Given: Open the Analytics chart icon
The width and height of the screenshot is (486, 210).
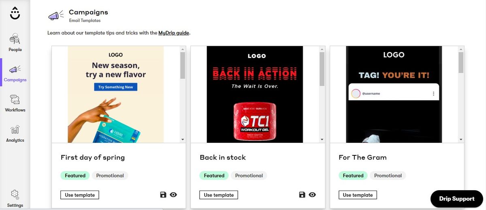Looking at the screenshot, I should [15, 130].
